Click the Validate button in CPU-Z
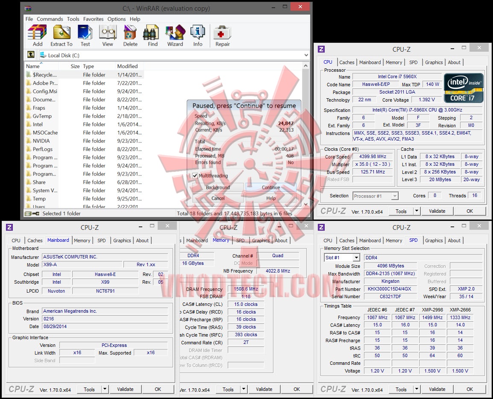The image size is (493, 399). pyautogui.click(x=437, y=211)
